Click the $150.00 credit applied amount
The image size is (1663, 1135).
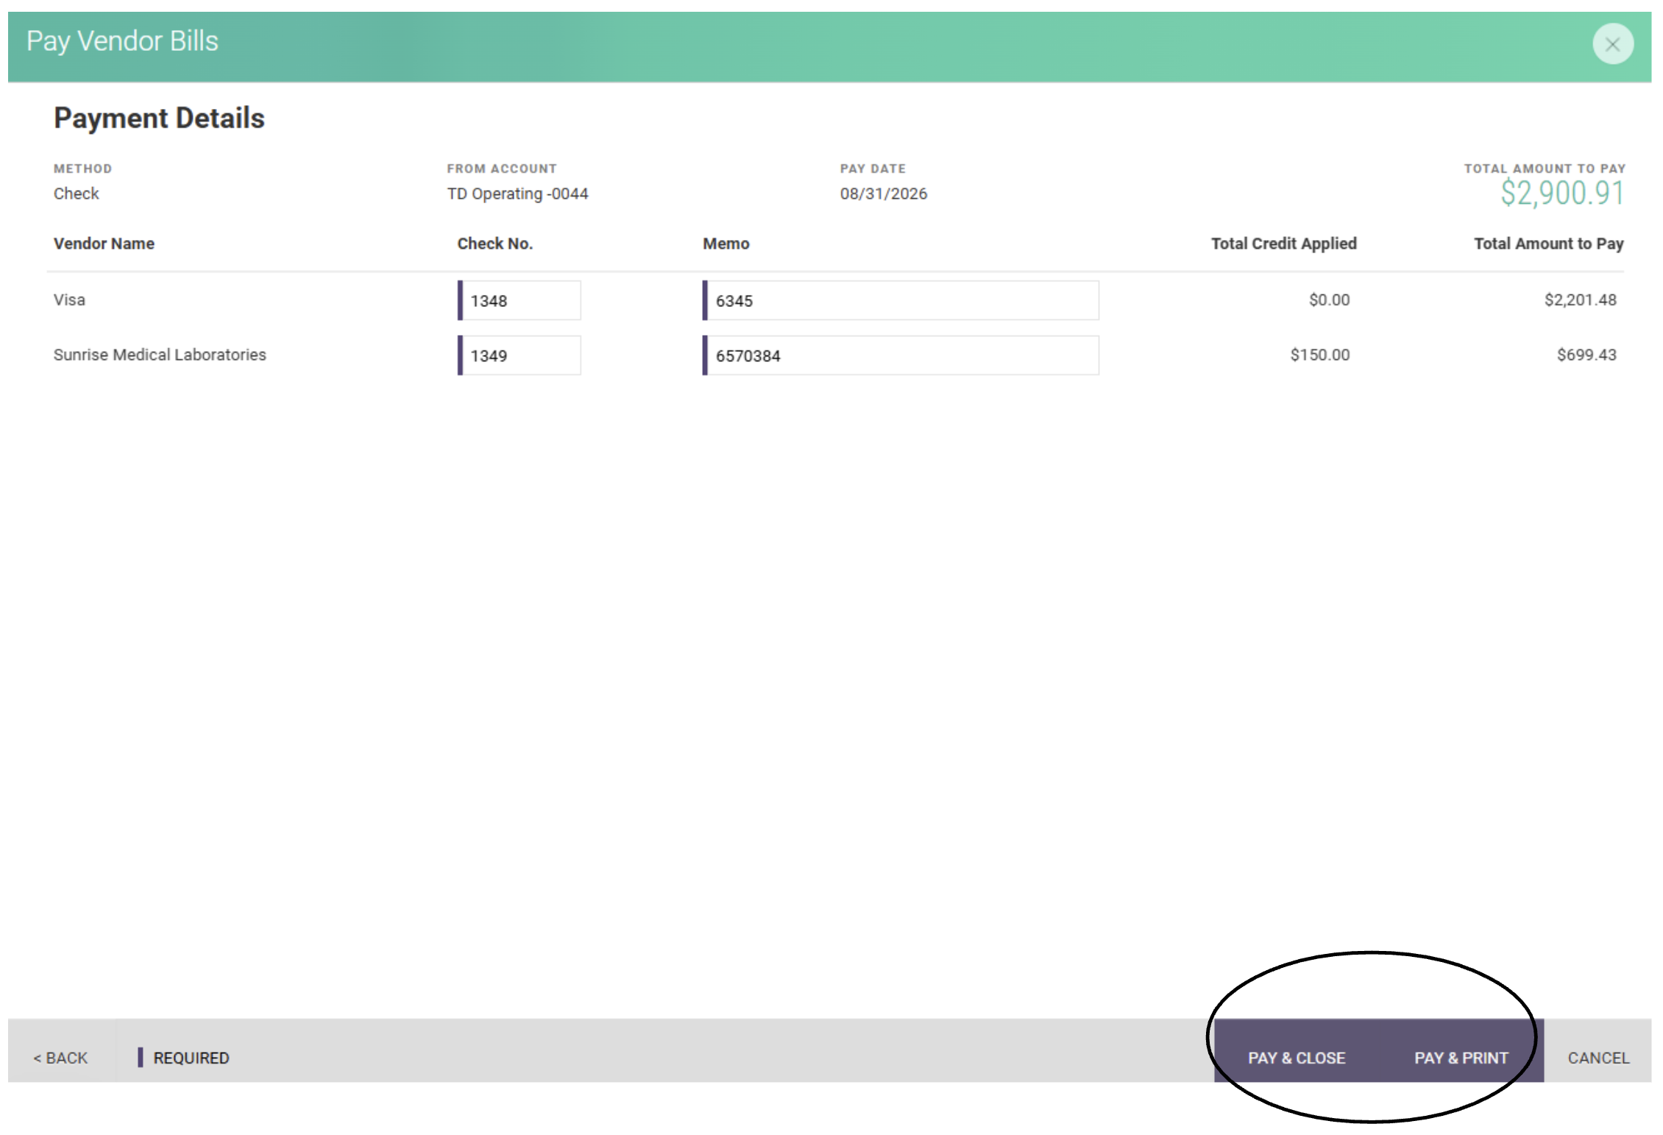(x=1320, y=355)
